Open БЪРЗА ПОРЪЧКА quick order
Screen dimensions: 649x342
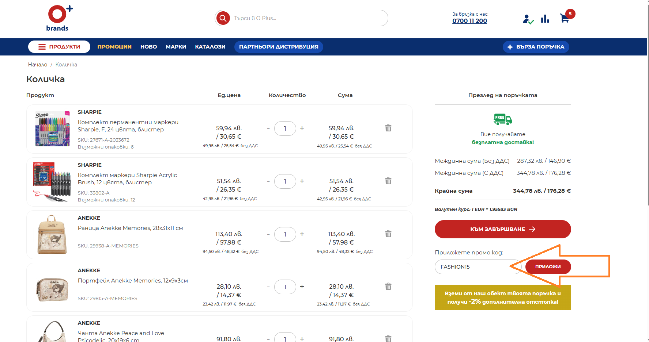point(536,47)
